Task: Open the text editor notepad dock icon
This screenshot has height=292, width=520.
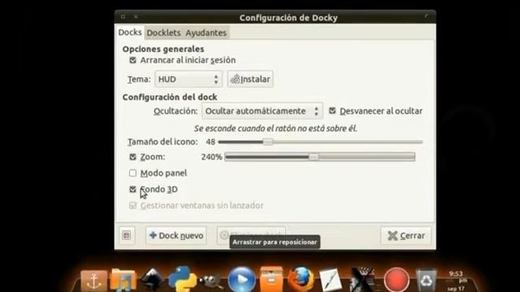Action: pyautogui.click(x=331, y=280)
